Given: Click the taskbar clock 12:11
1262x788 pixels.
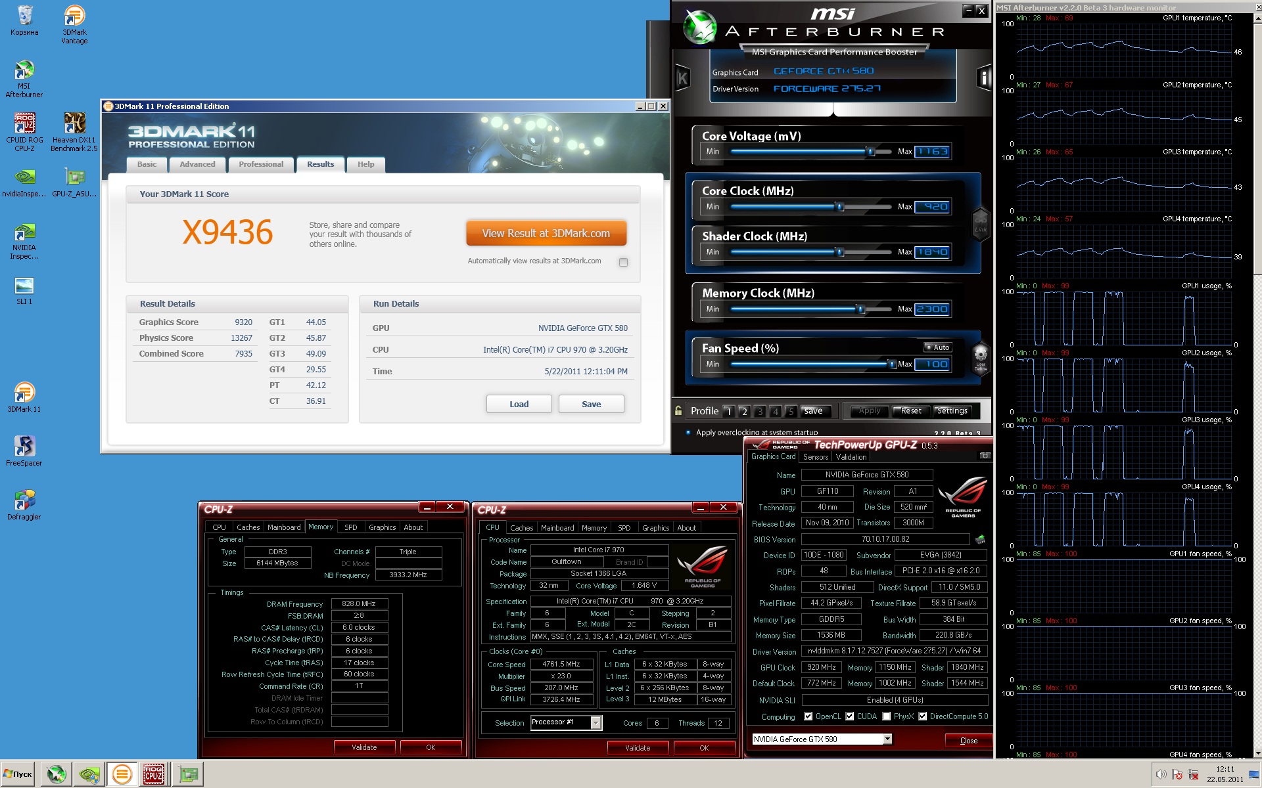Looking at the screenshot, I should pyautogui.click(x=1225, y=770).
